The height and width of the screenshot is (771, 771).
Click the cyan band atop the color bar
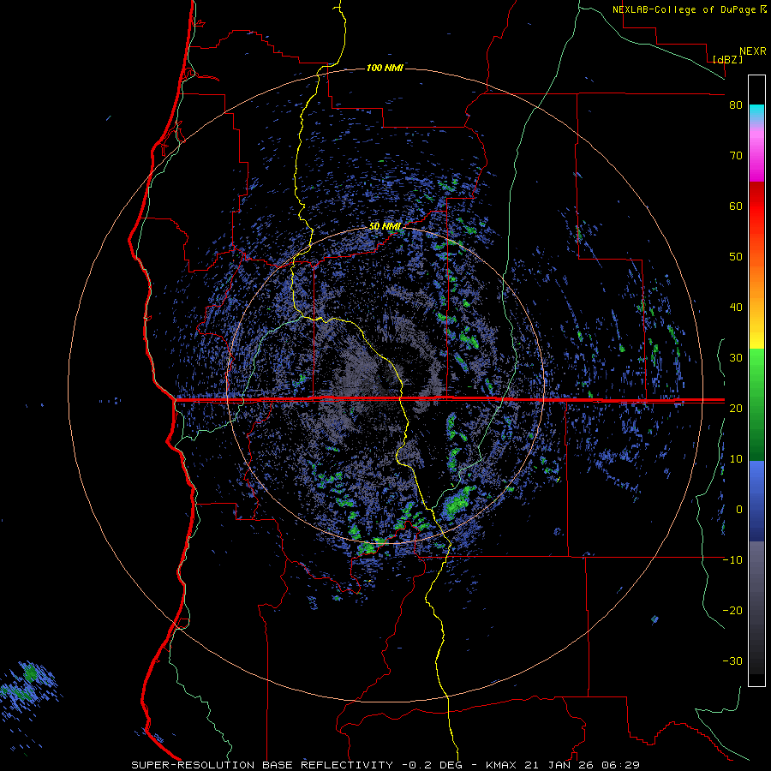coord(756,113)
